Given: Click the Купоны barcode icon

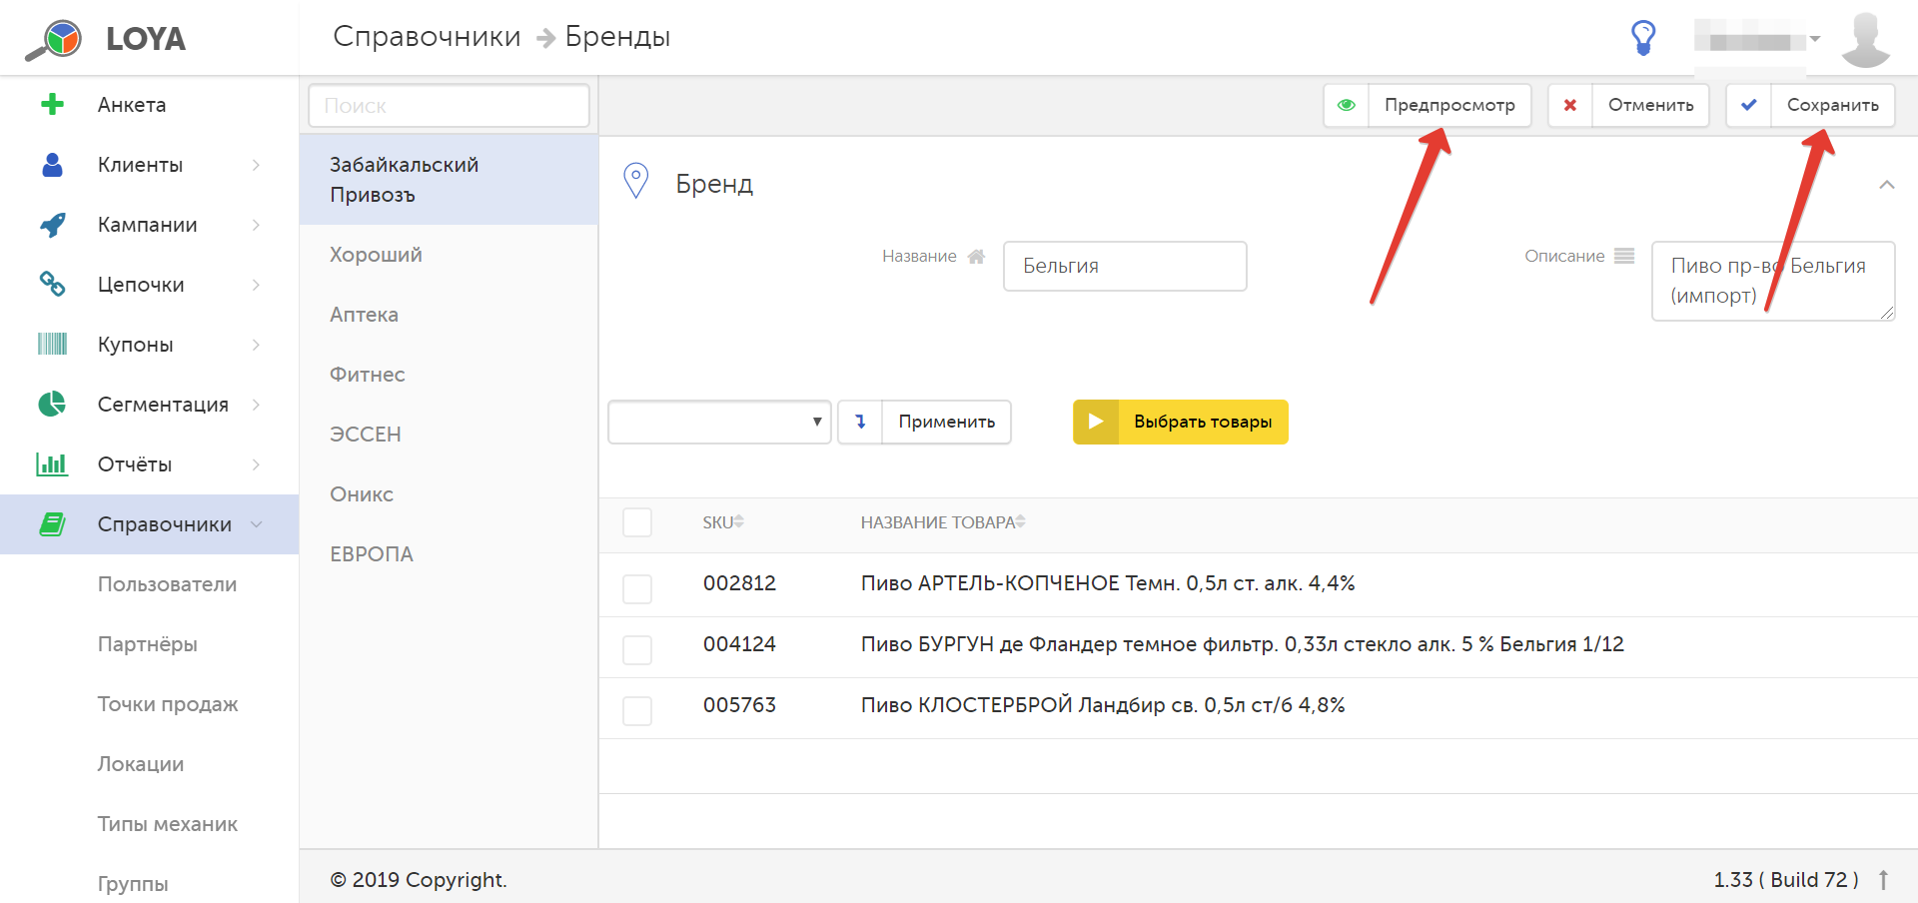Looking at the screenshot, I should 52,345.
